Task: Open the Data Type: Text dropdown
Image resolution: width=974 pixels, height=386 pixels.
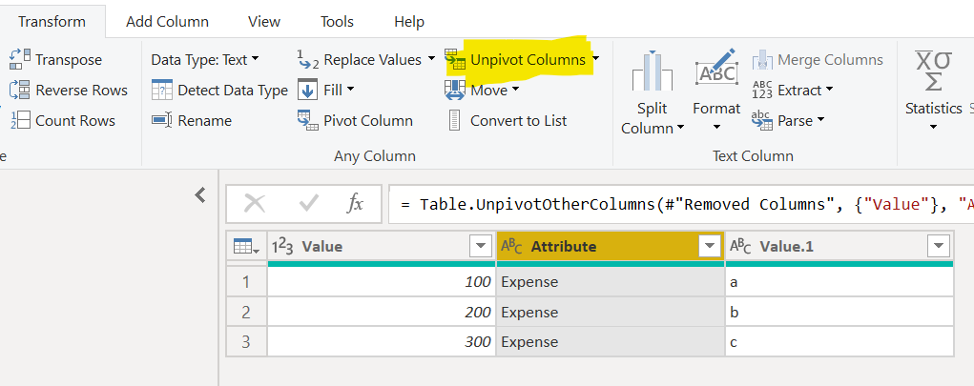Action: (206, 60)
